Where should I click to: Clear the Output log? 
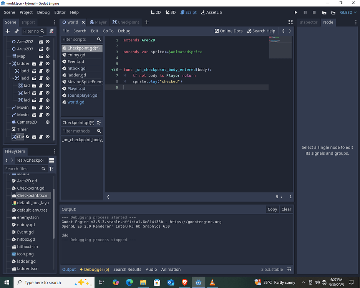click(x=286, y=209)
